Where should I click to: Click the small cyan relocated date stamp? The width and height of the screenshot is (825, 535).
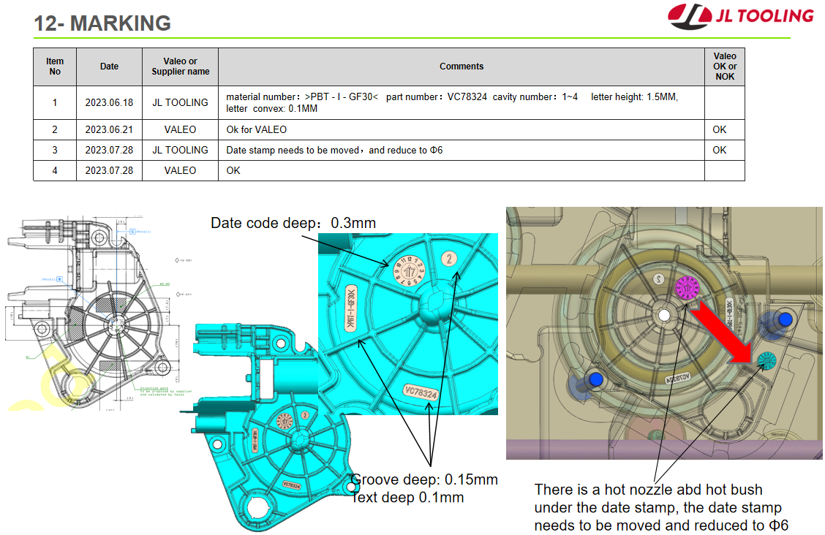click(766, 361)
